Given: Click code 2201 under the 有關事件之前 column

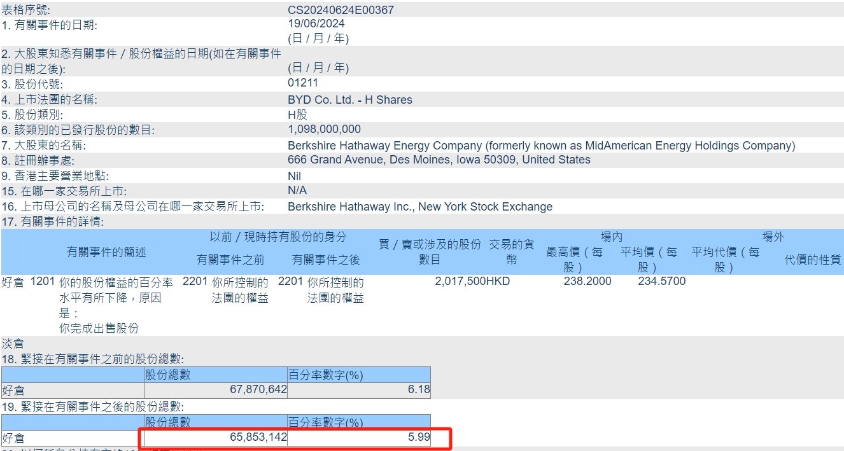Looking at the screenshot, I should pyautogui.click(x=195, y=282).
